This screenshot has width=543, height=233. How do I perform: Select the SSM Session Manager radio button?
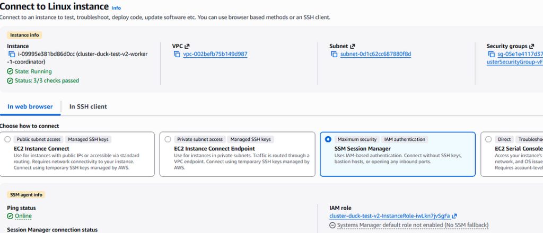[328, 139]
